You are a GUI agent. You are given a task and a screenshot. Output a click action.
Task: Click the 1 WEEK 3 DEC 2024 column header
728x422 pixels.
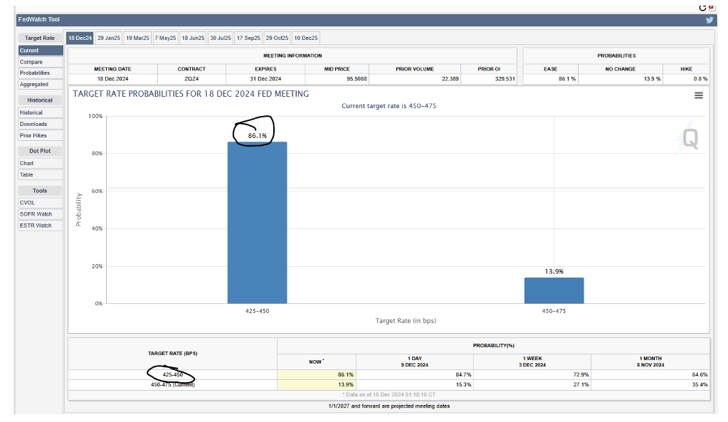click(532, 362)
